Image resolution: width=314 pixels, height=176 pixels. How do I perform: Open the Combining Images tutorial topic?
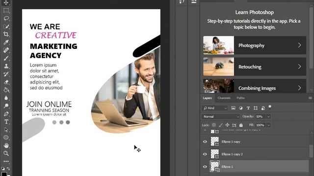(x=255, y=86)
